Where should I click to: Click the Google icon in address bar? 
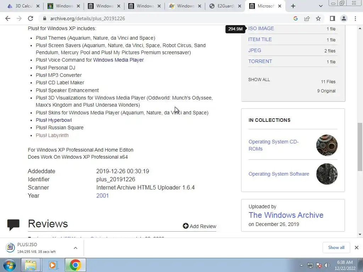click(x=295, y=18)
